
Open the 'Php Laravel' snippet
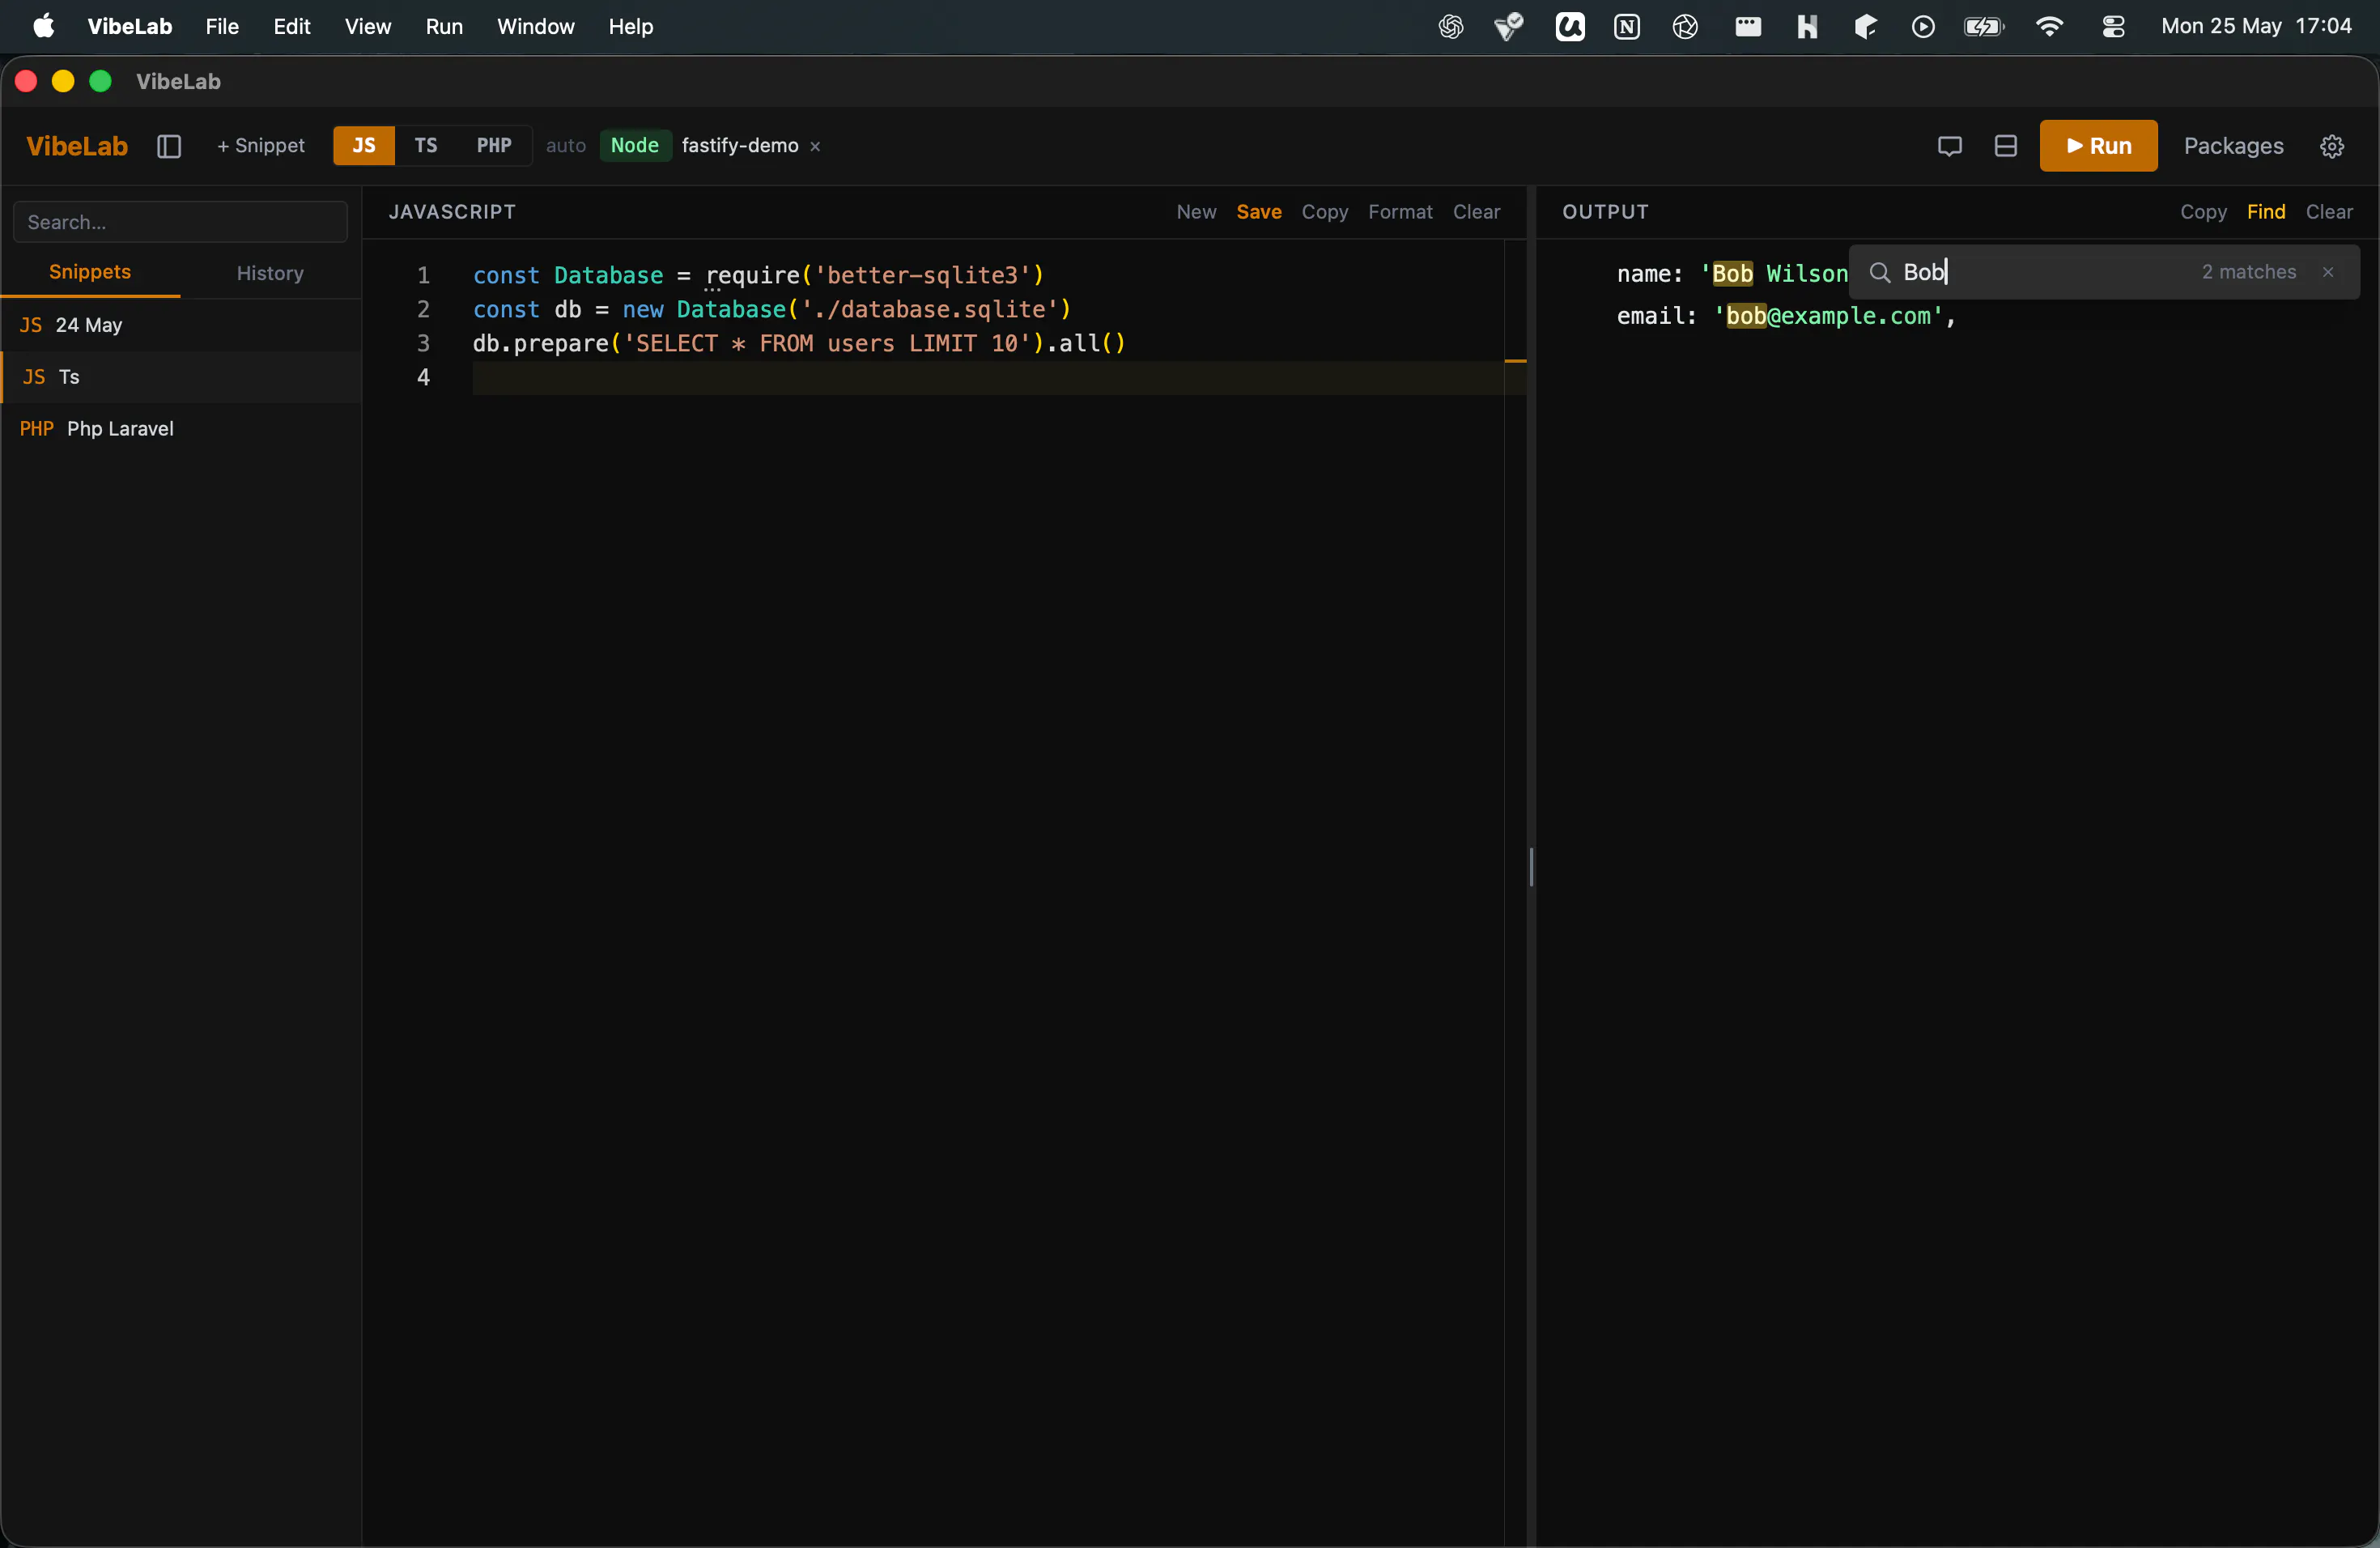pyautogui.click(x=181, y=429)
